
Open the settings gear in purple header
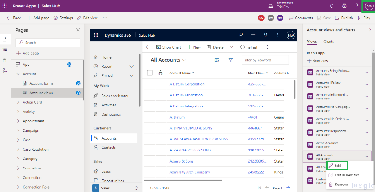(x=344, y=6)
